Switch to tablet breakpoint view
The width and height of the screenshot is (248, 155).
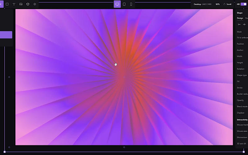tap(124, 4)
